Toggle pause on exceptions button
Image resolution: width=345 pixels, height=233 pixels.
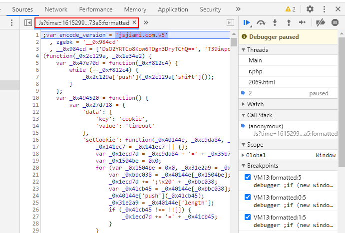(x=334, y=22)
